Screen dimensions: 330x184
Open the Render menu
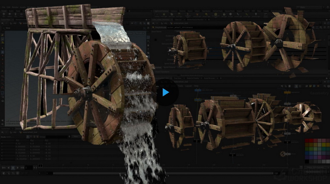point(15,7)
